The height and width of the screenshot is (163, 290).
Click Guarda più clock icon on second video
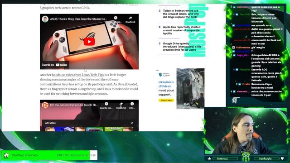tap(106, 104)
